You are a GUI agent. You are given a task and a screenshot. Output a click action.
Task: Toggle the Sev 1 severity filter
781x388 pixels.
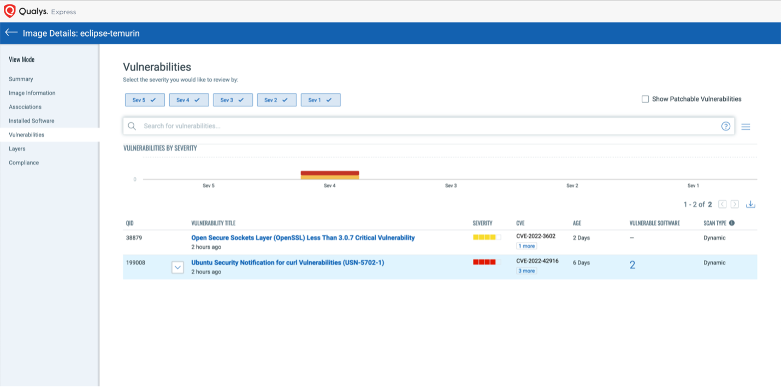click(x=321, y=100)
